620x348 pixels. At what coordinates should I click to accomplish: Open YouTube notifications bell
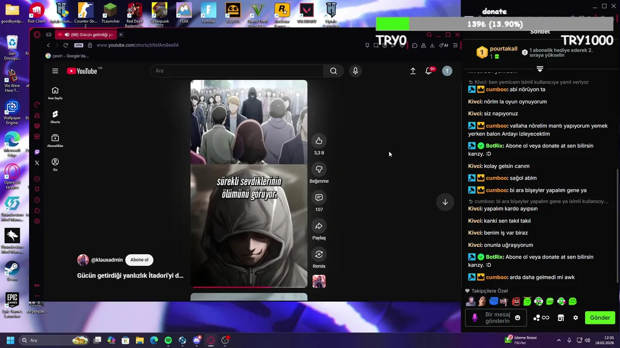429,71
